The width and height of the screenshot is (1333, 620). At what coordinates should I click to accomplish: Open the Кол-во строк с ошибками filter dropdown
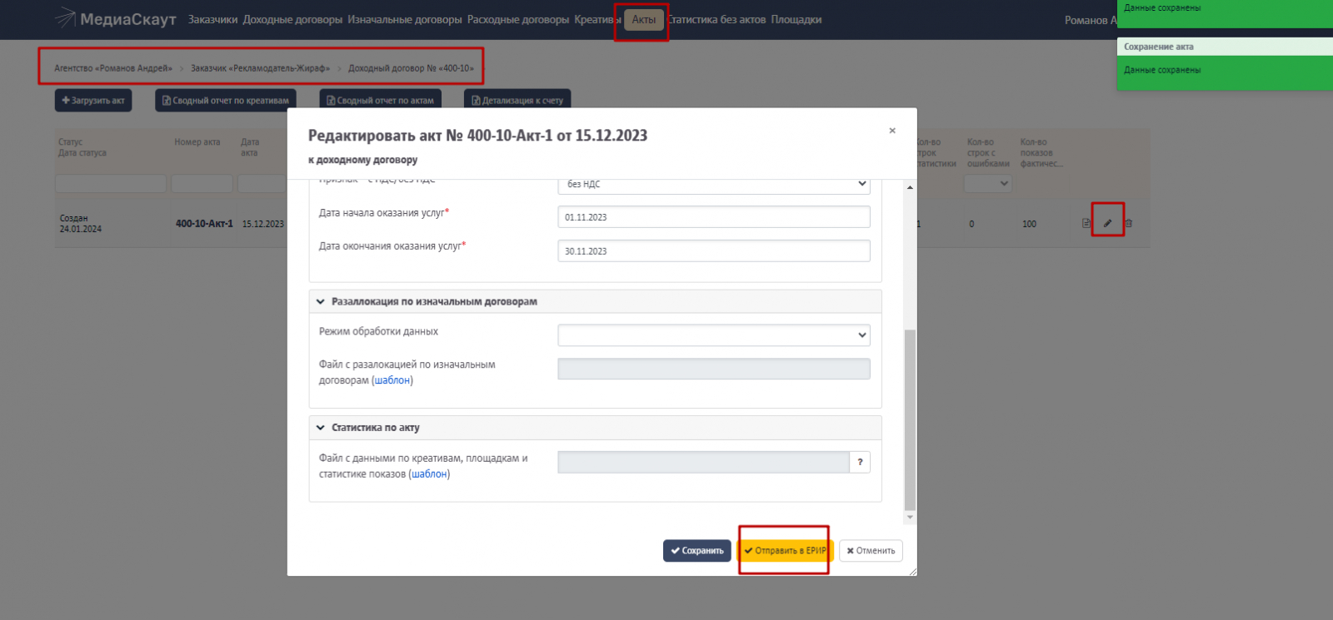click(x=988, y=183)
